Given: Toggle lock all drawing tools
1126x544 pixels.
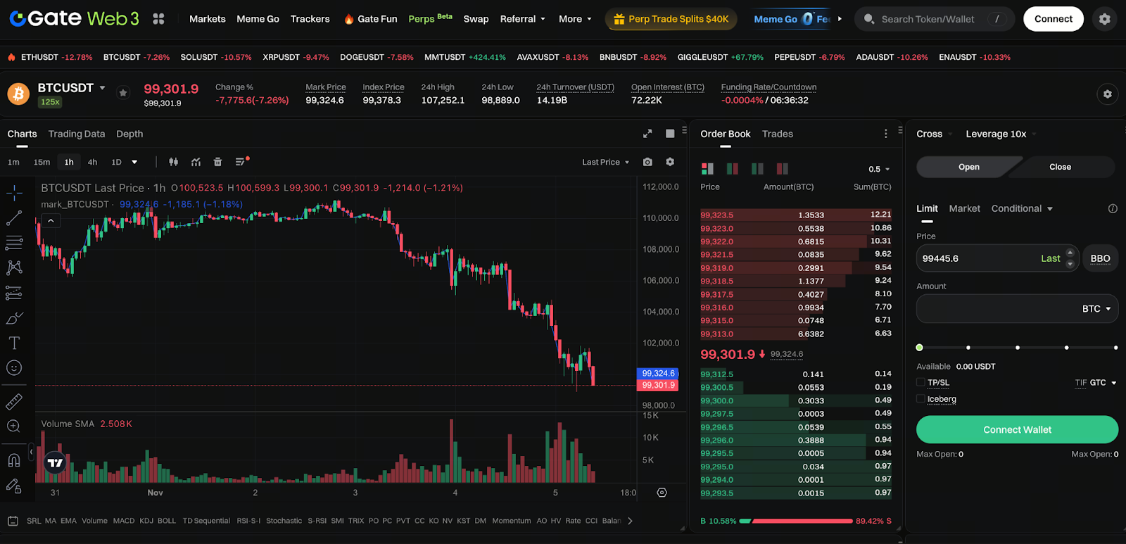Looking at the screenshot, I should pos(14,486).
